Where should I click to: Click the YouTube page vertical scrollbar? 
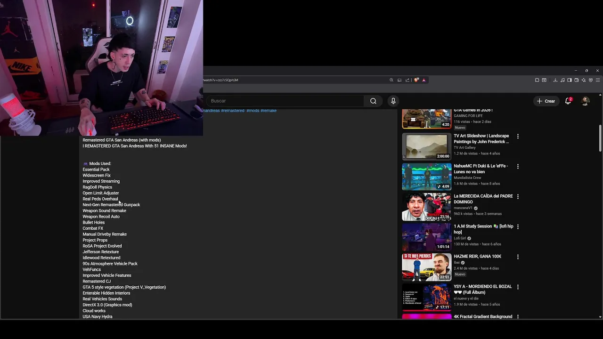[600, 138]
